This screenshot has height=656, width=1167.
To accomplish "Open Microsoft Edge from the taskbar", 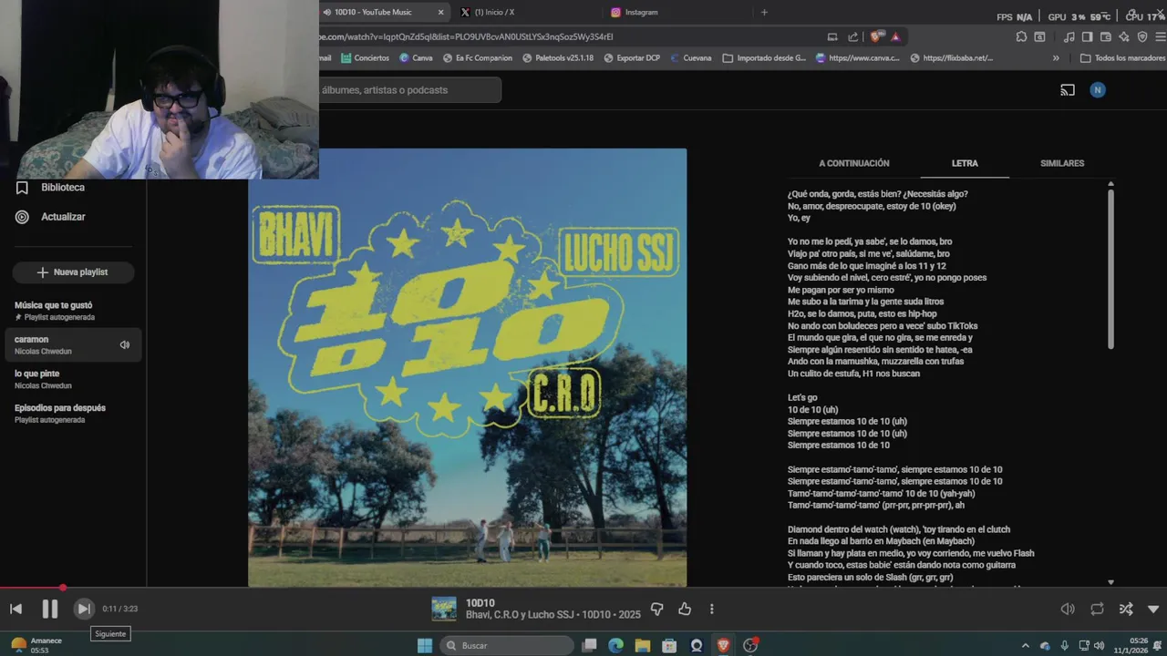I will (615, 645).
